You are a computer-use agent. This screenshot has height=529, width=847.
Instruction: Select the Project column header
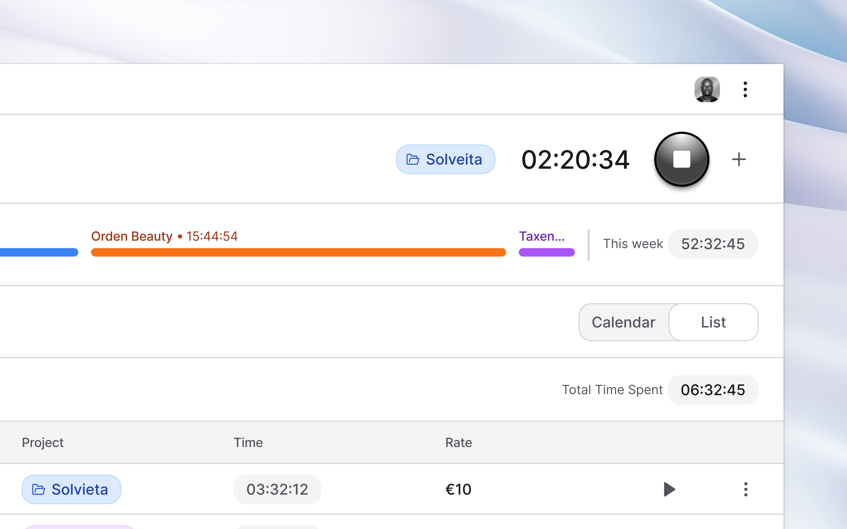(x=43, y=443)
